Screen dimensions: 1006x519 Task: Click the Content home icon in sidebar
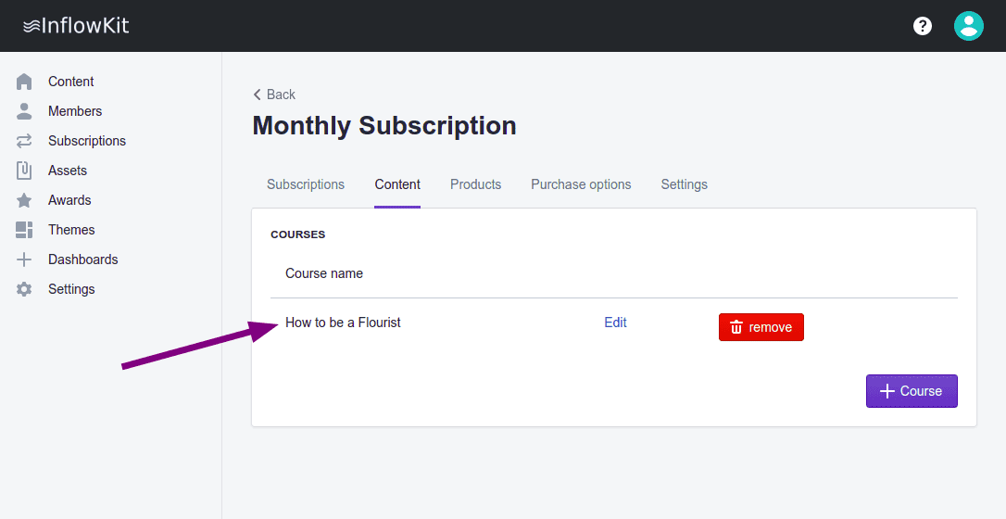pyautogui.click(x=24, y=82)
